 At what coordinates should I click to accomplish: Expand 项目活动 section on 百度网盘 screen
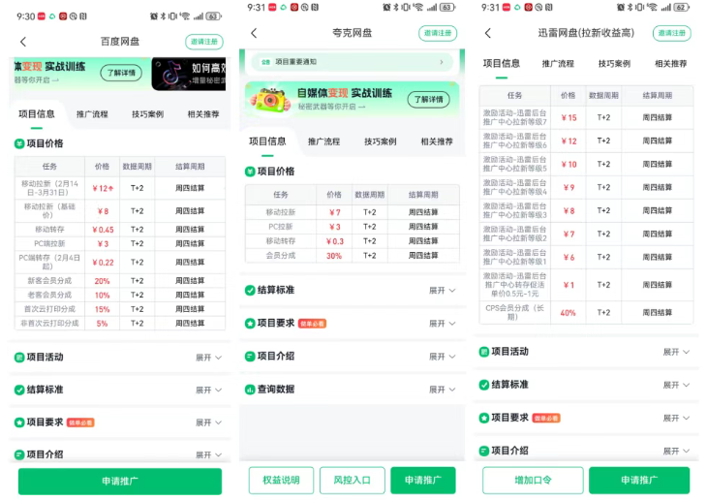(x=209, y=358)
